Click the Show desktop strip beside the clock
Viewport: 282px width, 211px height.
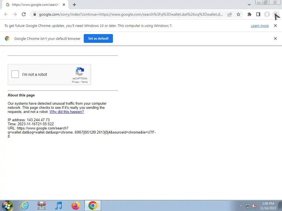280,206
